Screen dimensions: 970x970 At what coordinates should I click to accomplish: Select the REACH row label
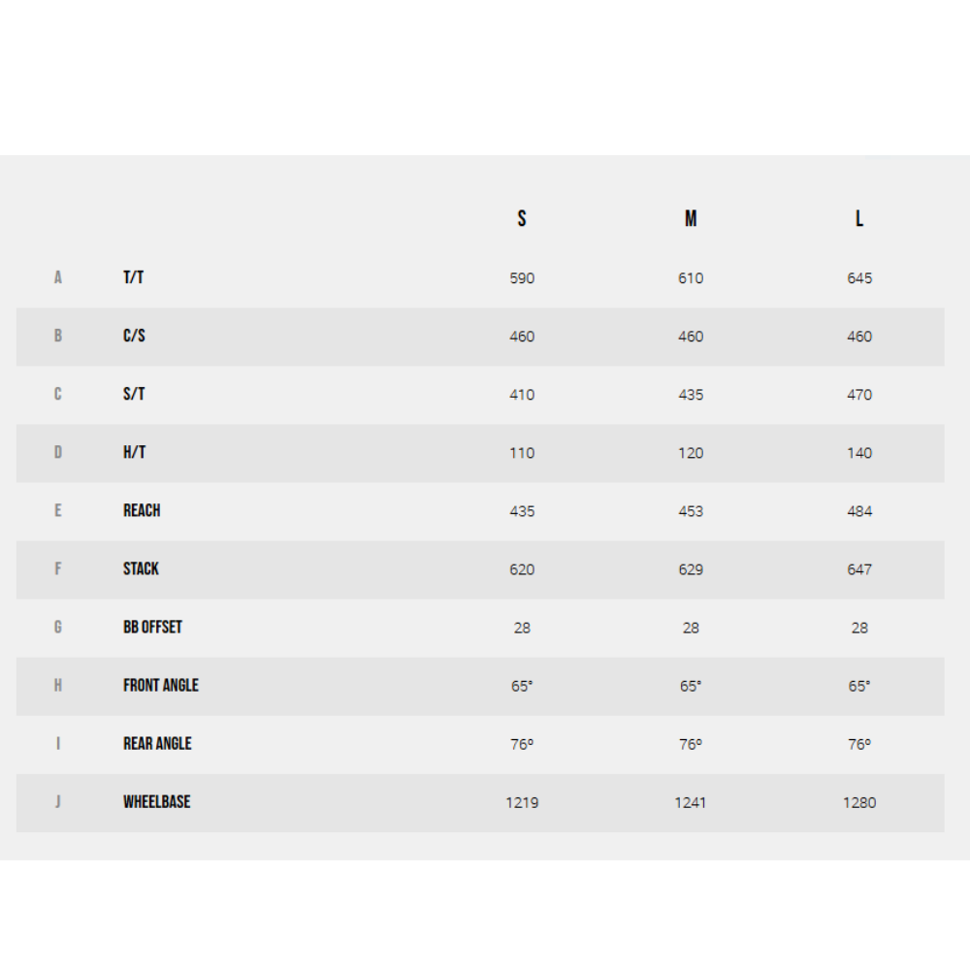click(142, 510)
